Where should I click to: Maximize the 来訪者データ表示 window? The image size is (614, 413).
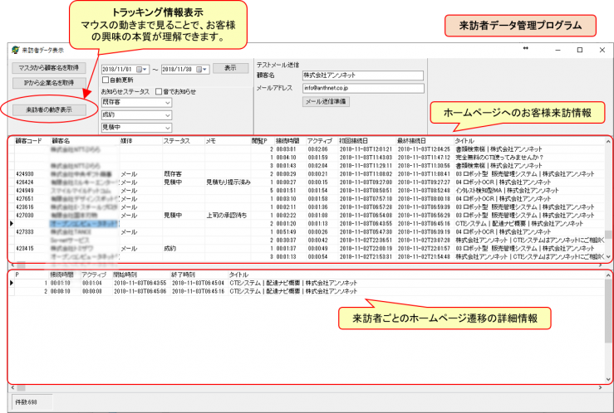tap(580, 50)
